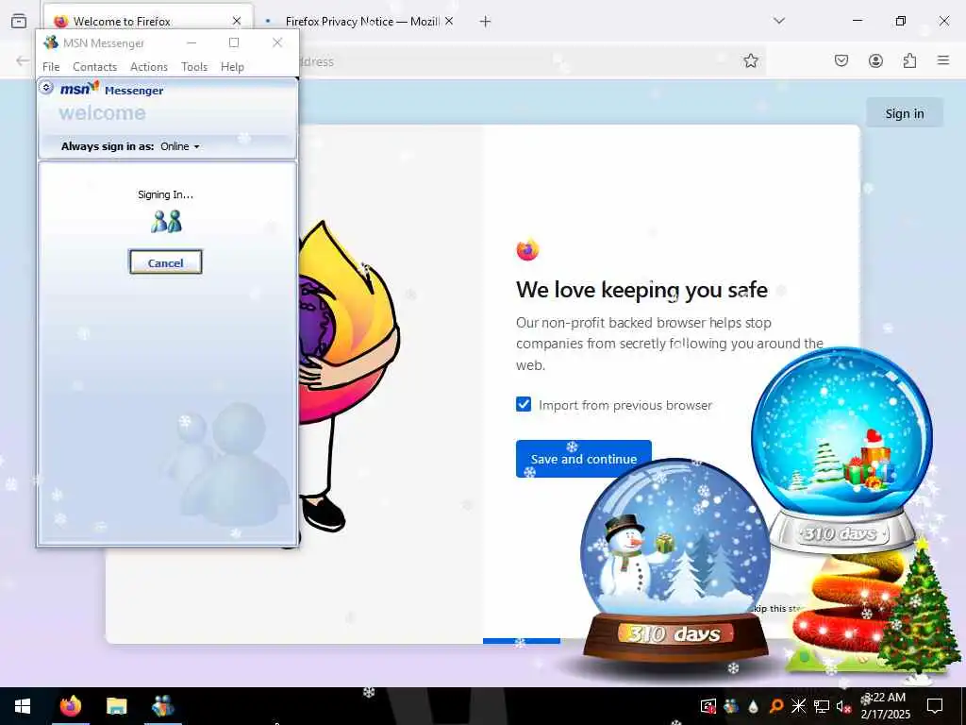966x725 pixels.
Task: Open Firefox View from the tab bar
Action: point(19,21)
